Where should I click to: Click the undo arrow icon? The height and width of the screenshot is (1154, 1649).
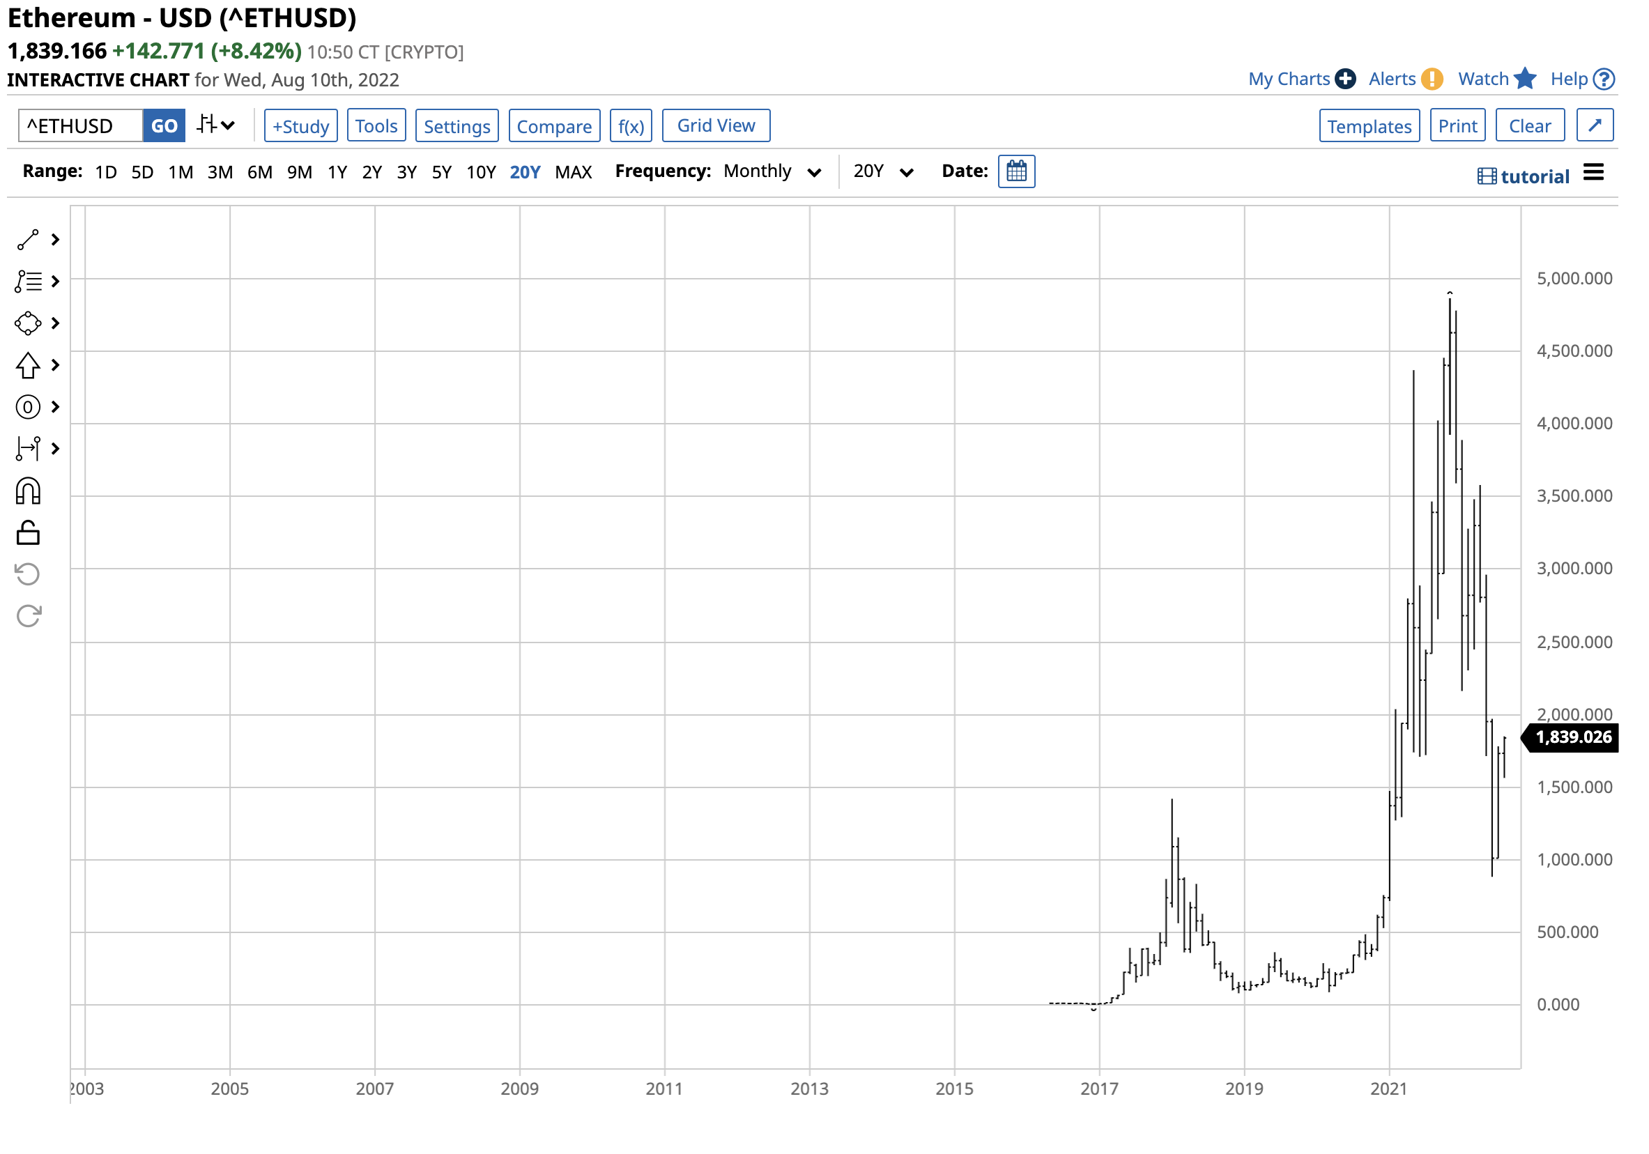point(28,575)
